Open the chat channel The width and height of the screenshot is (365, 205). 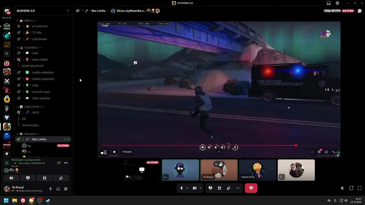[43, 53]
